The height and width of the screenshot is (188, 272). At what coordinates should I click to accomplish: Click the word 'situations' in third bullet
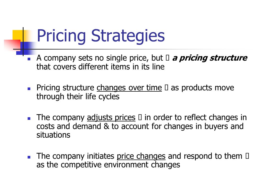click(x=53, y=135)
